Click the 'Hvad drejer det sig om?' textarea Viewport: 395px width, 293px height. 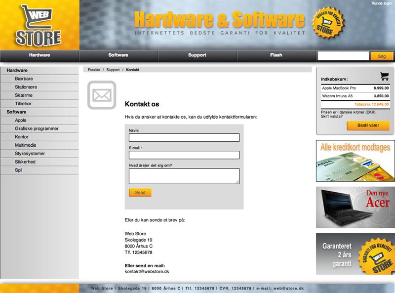tap(184, 176)
